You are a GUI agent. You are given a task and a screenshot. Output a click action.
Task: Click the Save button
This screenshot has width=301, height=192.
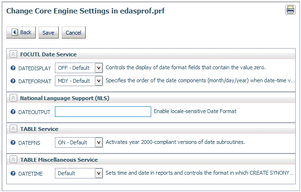tap(48, 33)
